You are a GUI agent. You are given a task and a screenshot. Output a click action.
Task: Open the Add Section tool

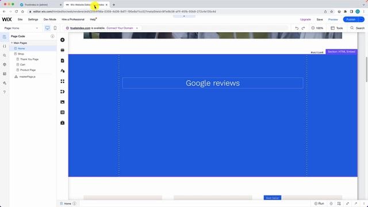click(63, 50)
